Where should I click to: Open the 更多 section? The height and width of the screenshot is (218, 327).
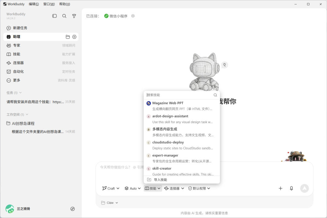[x=41, y=80]
